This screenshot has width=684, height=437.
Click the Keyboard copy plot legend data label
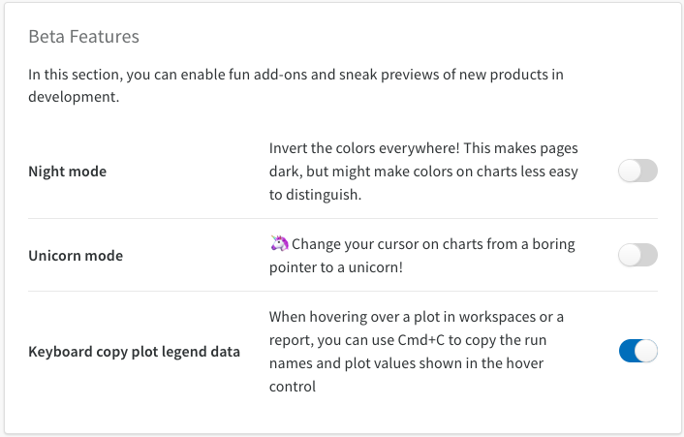point(134,351)
